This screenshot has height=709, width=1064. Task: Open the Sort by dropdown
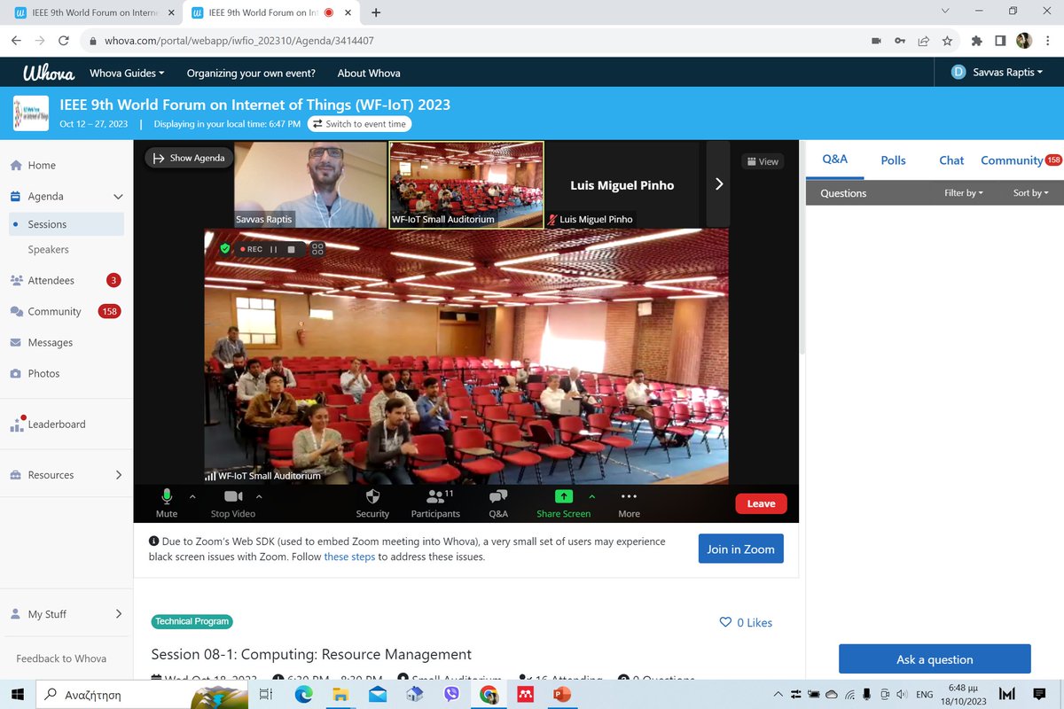[1030, 192]
